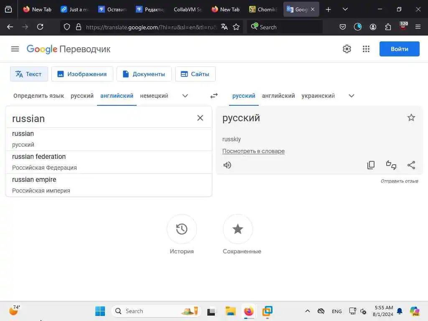
Task: Open File Explorer from taskbar
Action: coord(230,311)
